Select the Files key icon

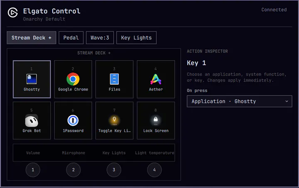tap(114, 79)
